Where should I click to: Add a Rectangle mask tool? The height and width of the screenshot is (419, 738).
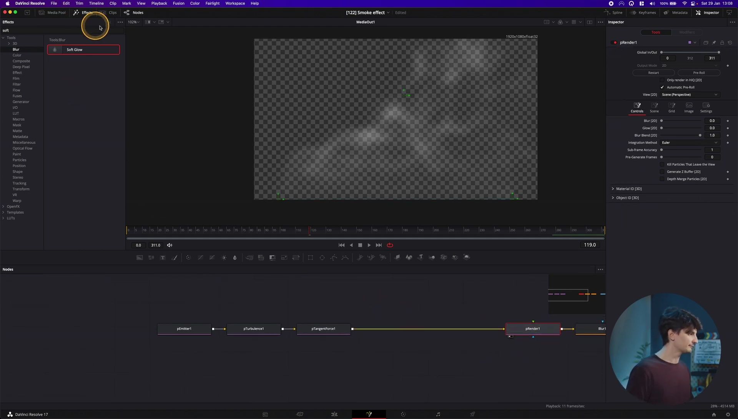click(311, 258)
